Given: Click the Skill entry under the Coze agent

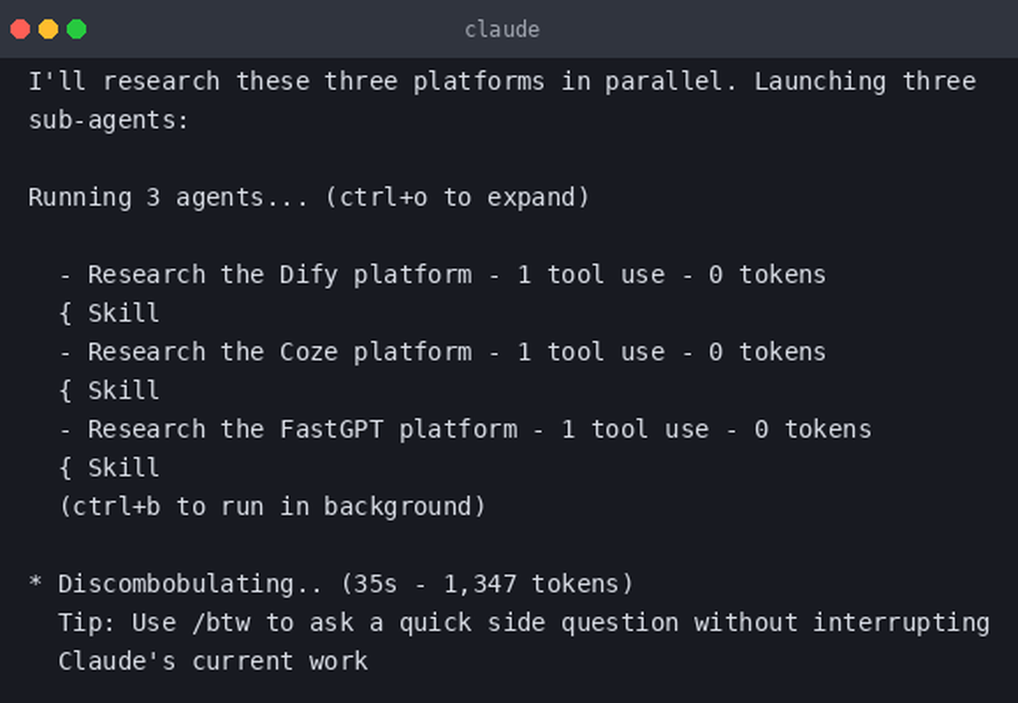Looking at the screenshot, I should pyautogui.click(x=123, y=391).
